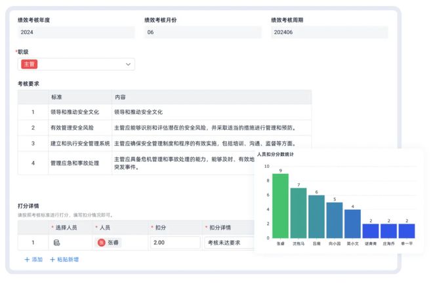
Task: Click the chart bar with value 6
Action: point(316,216)
